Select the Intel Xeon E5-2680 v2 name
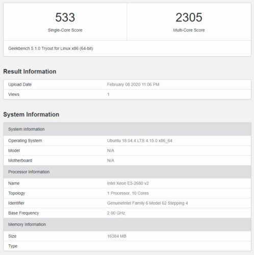 click(128, 183)
